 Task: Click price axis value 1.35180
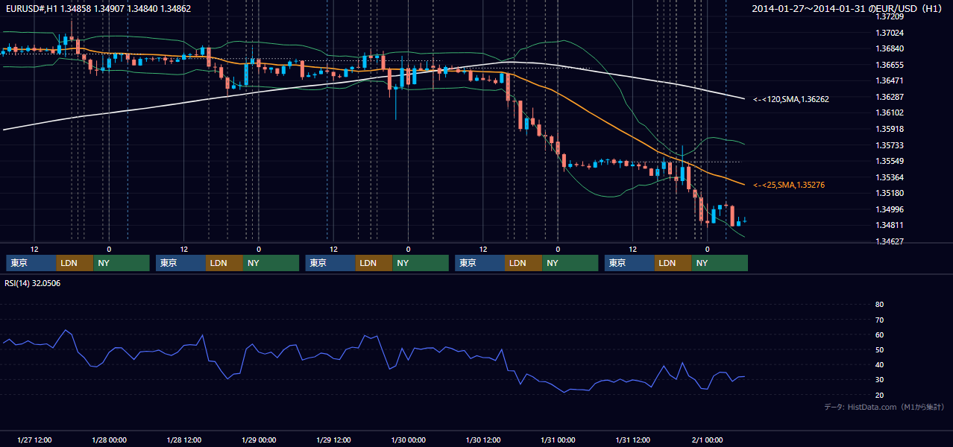pyautogui.click(x=890, y=193)
